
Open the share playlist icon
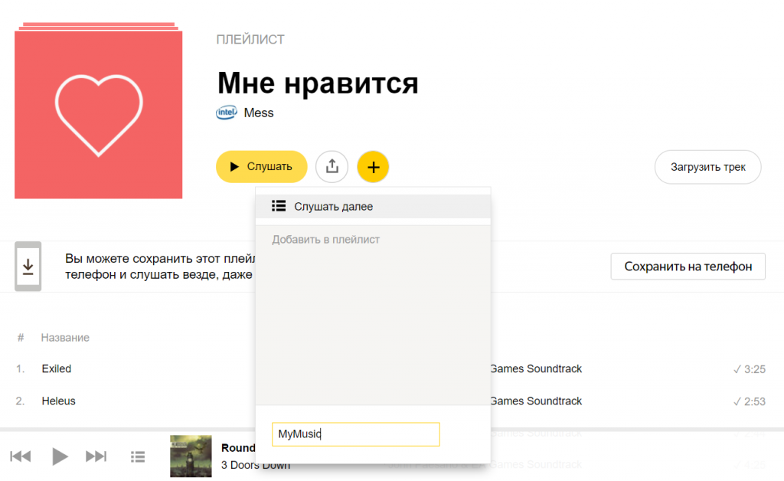coord(332,166)
